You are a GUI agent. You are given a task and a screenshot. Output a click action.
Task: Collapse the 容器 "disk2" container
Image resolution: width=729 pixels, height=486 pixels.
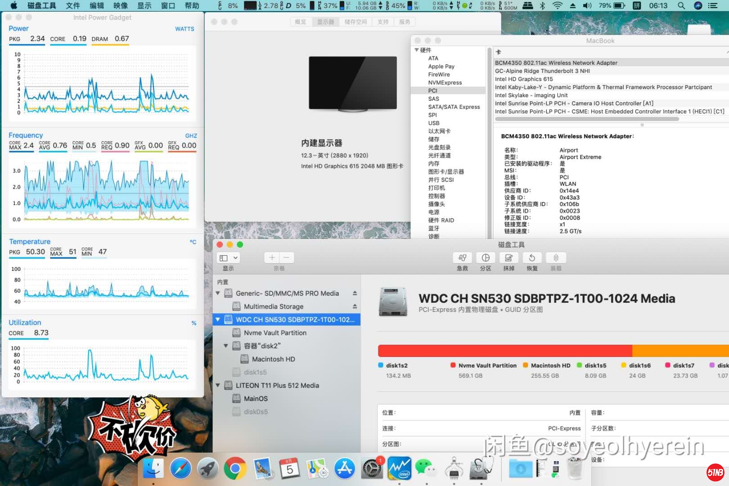[226, 346]
